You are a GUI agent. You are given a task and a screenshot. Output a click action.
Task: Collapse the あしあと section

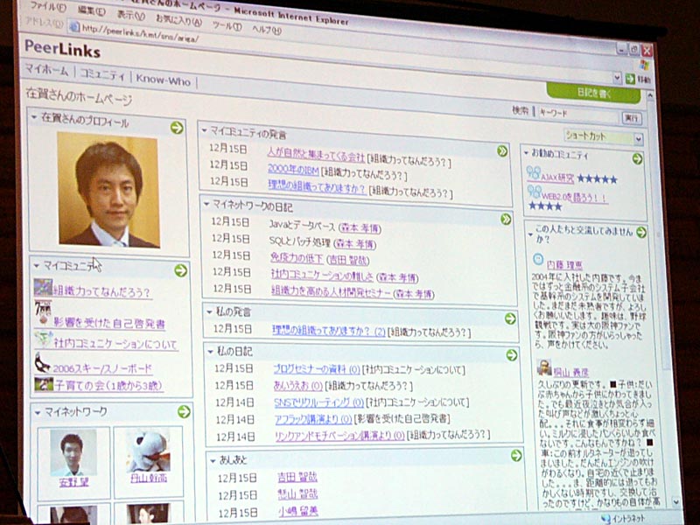[213, 461]
